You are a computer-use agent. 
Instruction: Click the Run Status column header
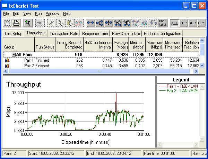pos(45,45)
